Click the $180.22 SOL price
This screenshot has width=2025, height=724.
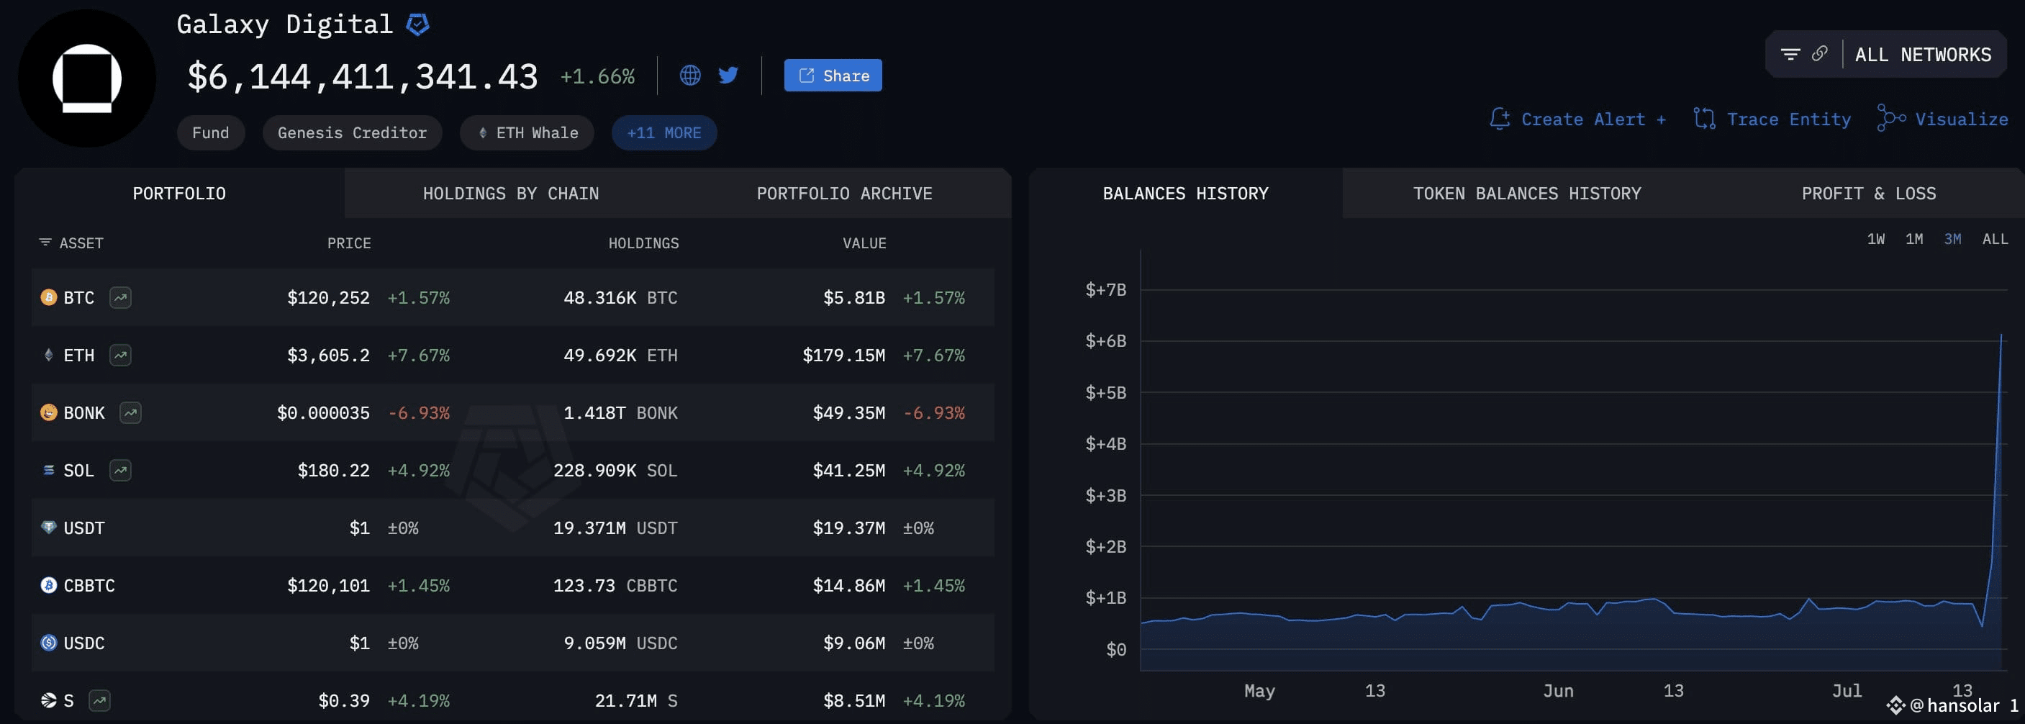(x=333, y=470)
